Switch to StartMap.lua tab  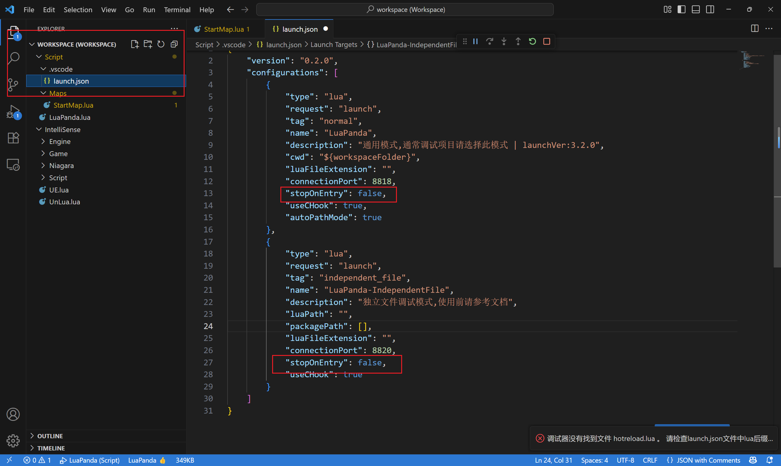(224, 29)
